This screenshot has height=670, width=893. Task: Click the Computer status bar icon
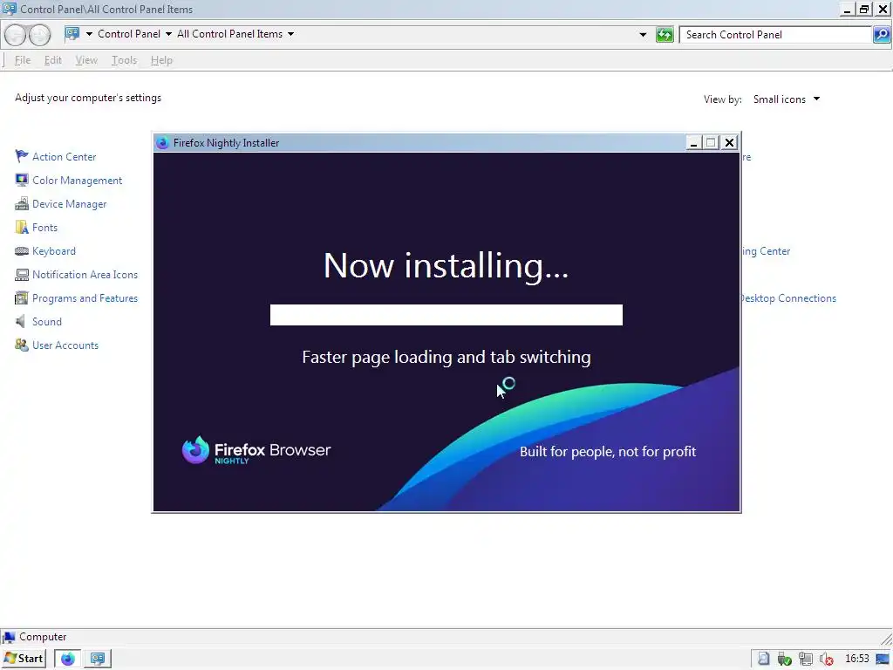pyautogui.click(x=9, y=637)
